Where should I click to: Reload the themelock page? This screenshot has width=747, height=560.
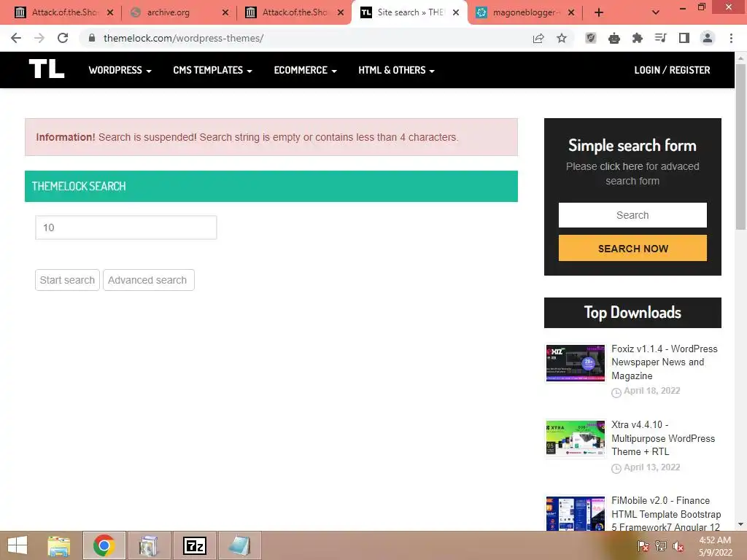pos(63,38)
